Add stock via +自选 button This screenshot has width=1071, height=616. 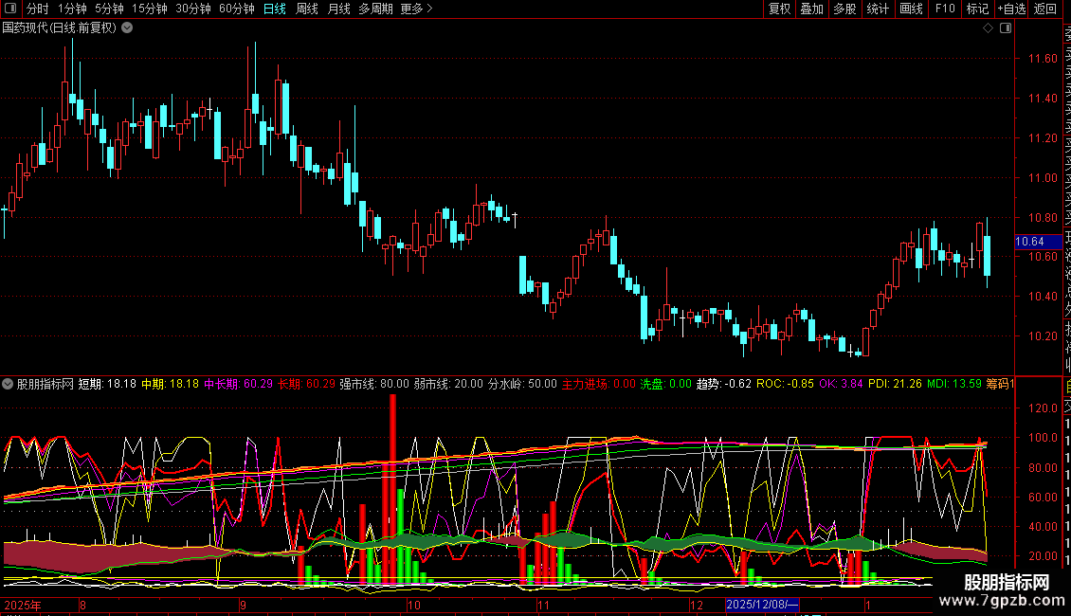tap(1011, 9)
